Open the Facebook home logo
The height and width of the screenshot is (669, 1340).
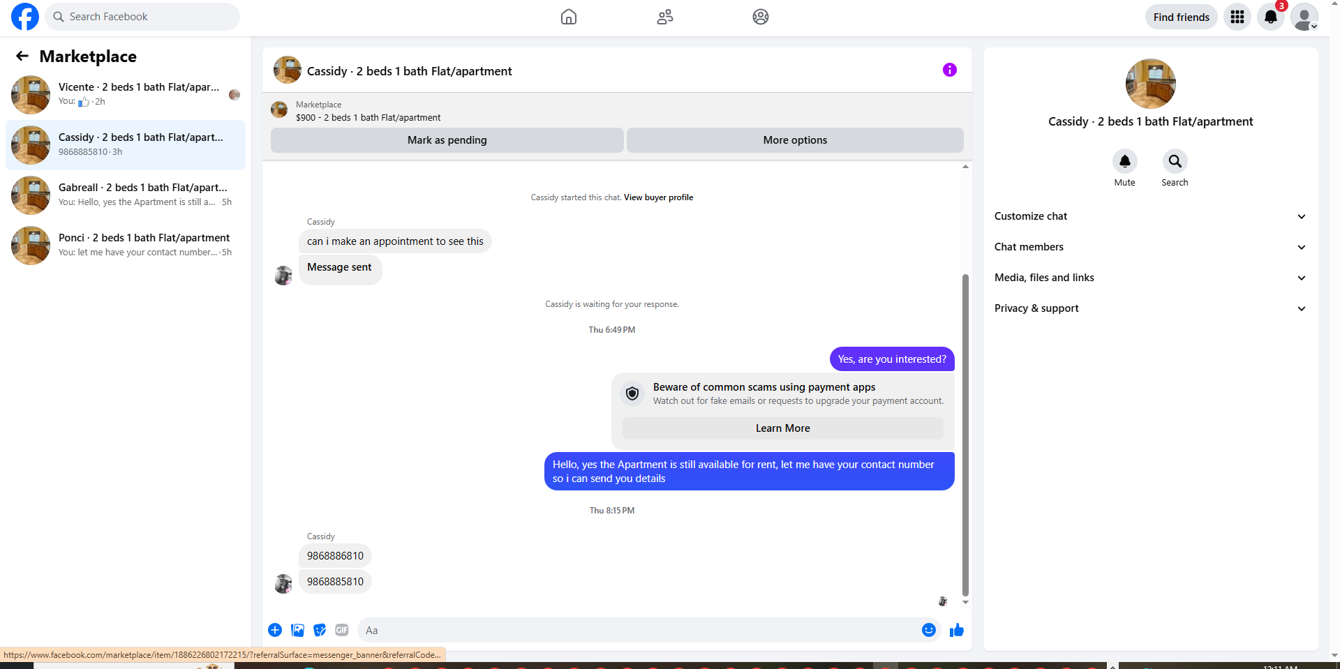click(25, 17)
